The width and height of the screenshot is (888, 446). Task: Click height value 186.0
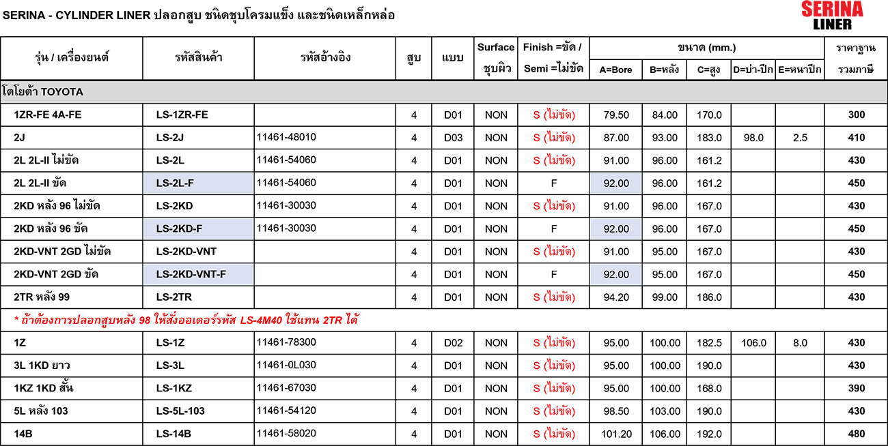pos(709,297)
